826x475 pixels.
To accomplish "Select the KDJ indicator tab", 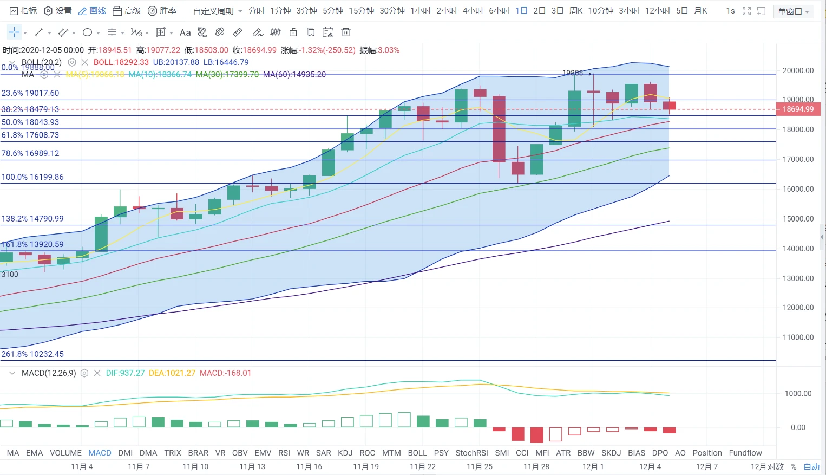I will point(345,453).
